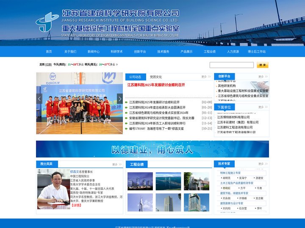Screen dimensions: 305x228
Task: Click the 下属单位 section heading
Action: [224, 107]
